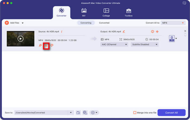Select the Converting tab
190x120 pixels.
pyautogui.click(x=86, y=23)
